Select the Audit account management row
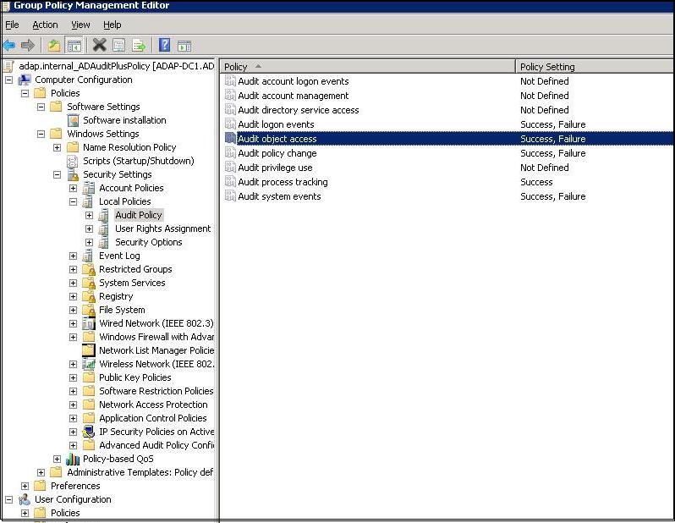This screenshot has height=523, width=675. tap(447, 96)
